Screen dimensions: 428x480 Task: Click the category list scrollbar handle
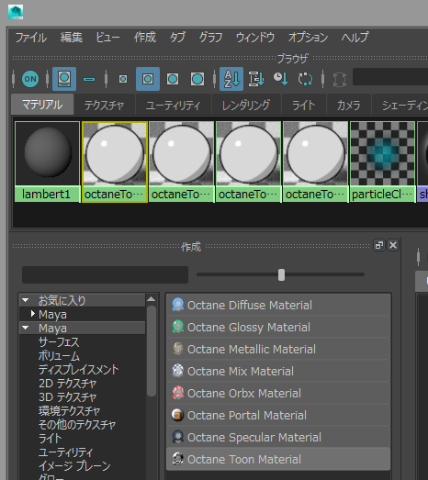(x=151, y=351)
